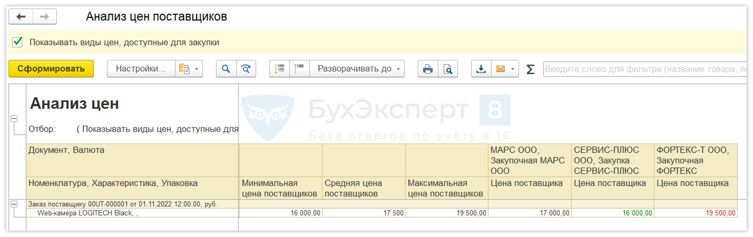Open report variants folder dropdown

(x=189, y=68)
